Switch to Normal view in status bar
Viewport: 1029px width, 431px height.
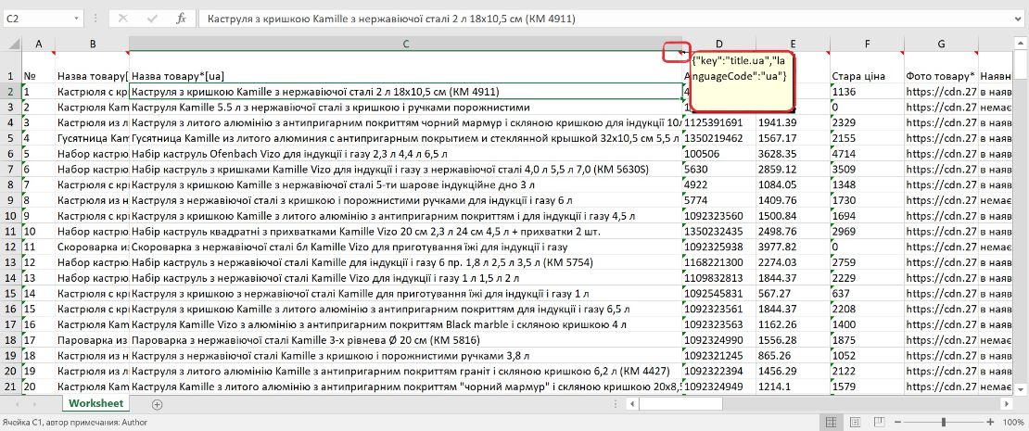831,423
